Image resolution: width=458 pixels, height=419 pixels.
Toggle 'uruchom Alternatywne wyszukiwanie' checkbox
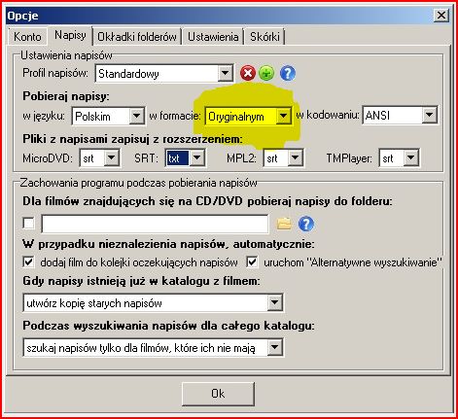252,262
